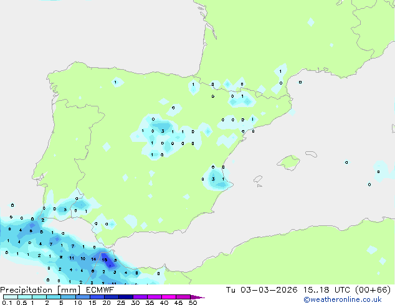This screenshot has width=395, height=305.
Task: Click the 25 to 30 mm dark blue swatch
Action: point(126,297)
